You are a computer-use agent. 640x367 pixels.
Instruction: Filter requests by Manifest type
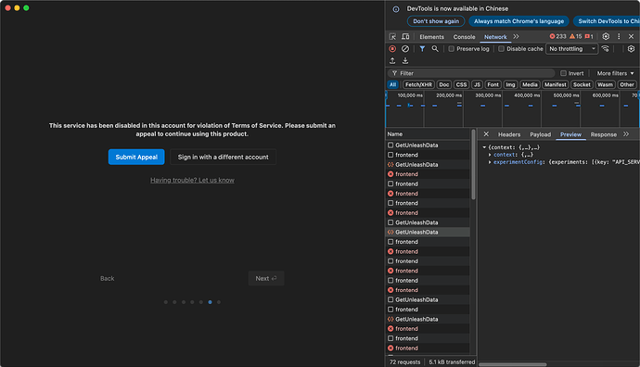click(x=556, y=84)
